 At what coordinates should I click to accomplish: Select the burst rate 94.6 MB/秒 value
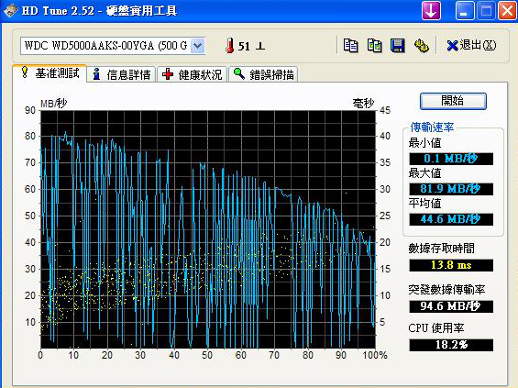(x=451, y=306)
